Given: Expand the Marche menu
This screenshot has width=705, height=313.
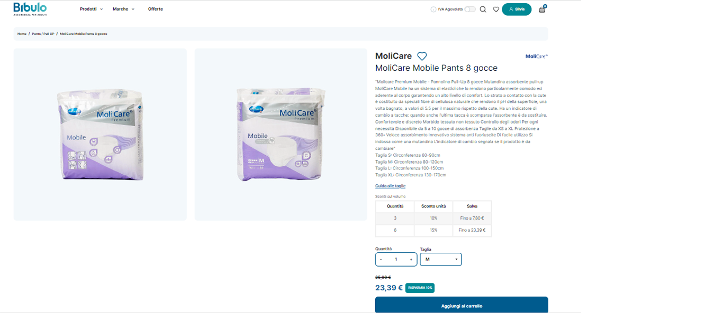Looking at the screenshot, I should 124,9.
